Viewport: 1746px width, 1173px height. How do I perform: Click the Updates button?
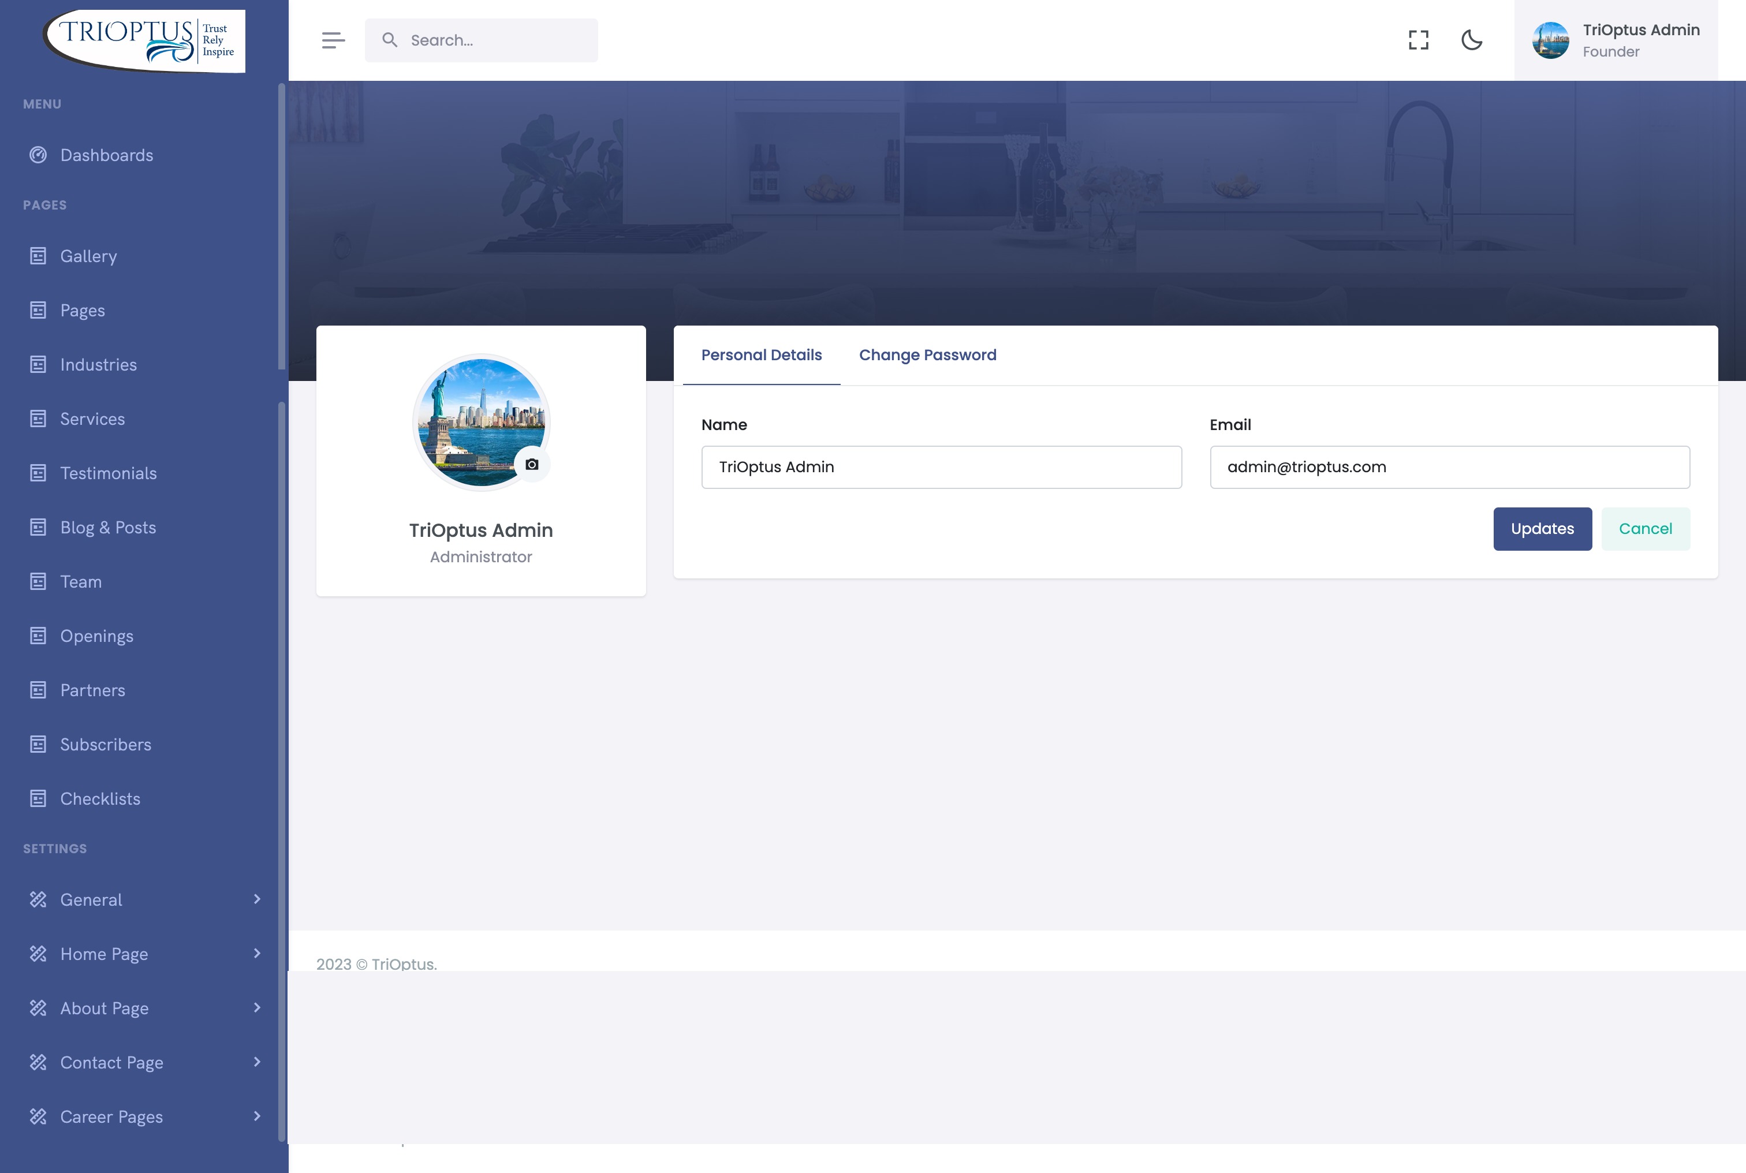[1543, 529]
